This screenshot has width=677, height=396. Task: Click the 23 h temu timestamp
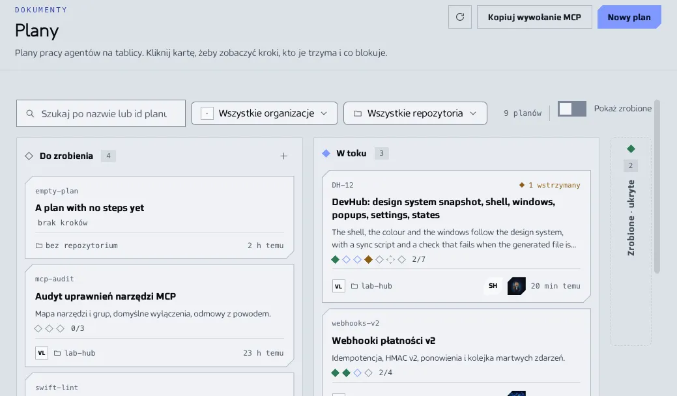[x=263, y=353]
